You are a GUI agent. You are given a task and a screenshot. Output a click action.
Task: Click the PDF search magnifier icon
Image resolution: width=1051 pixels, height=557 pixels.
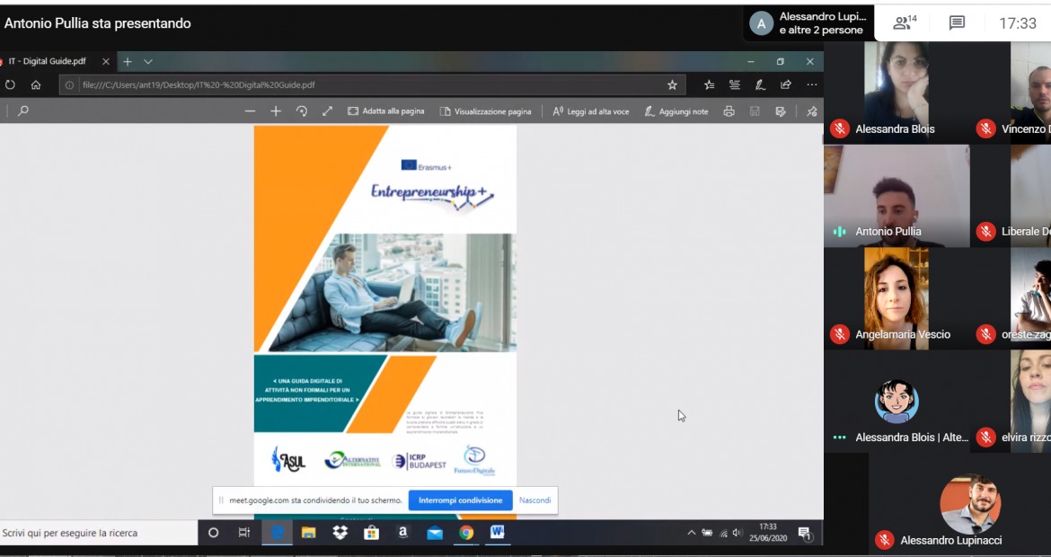(x=22, y=111)
